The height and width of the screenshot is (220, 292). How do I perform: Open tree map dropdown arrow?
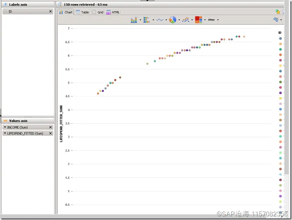[x=205, y=20]
